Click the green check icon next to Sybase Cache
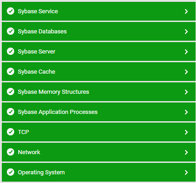The width and height of the screenshot is (196, 183). (x=11, y=71)
